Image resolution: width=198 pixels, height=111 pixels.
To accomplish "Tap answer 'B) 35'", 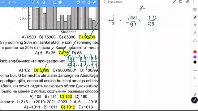I will point(51,53).
